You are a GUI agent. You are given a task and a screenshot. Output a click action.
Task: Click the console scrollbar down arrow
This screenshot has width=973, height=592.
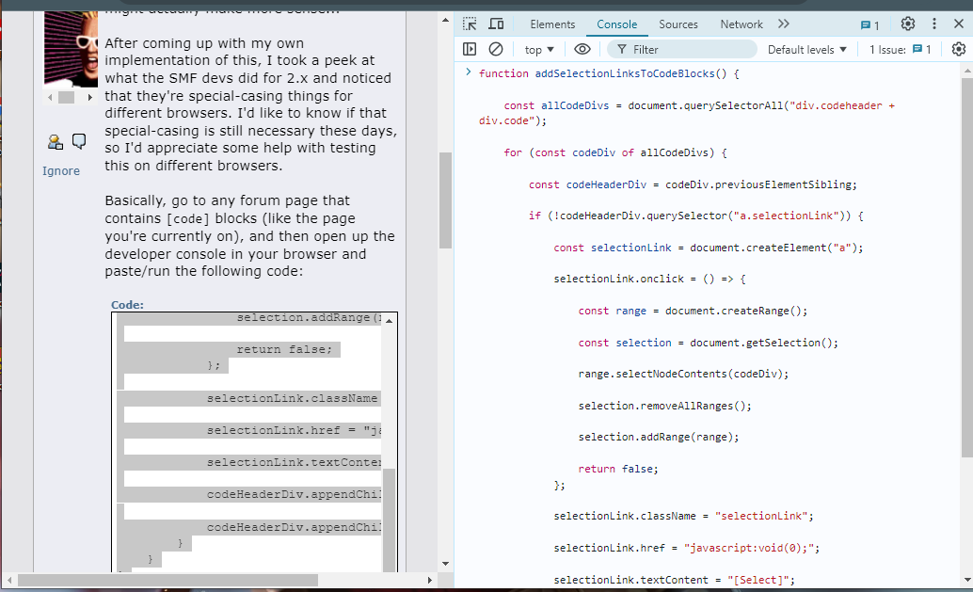(x=966, y=580)
